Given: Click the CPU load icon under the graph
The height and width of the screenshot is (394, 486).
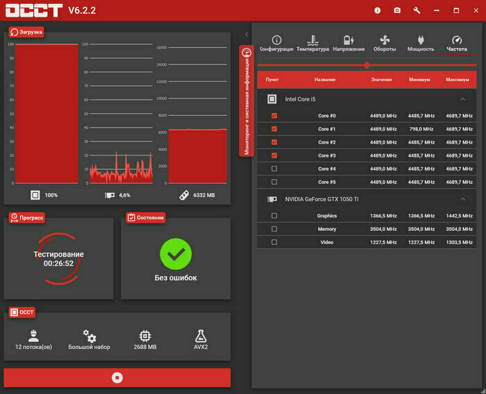Looking at the screenshot, I should pyautogui.click(x=35, y=195).
